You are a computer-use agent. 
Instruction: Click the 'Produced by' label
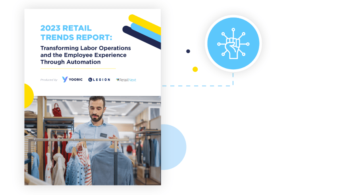pyautogui.click(x=49, y=80)
